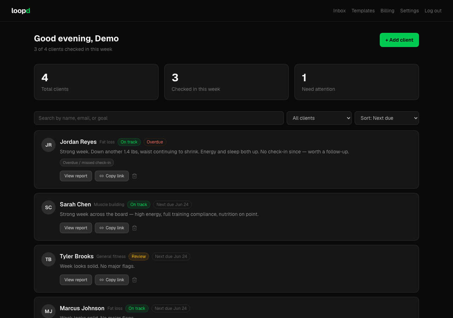Click the 3 of 4 clients checked in text
The height and width of the screenshot is (318, 453).
[73, 49]
